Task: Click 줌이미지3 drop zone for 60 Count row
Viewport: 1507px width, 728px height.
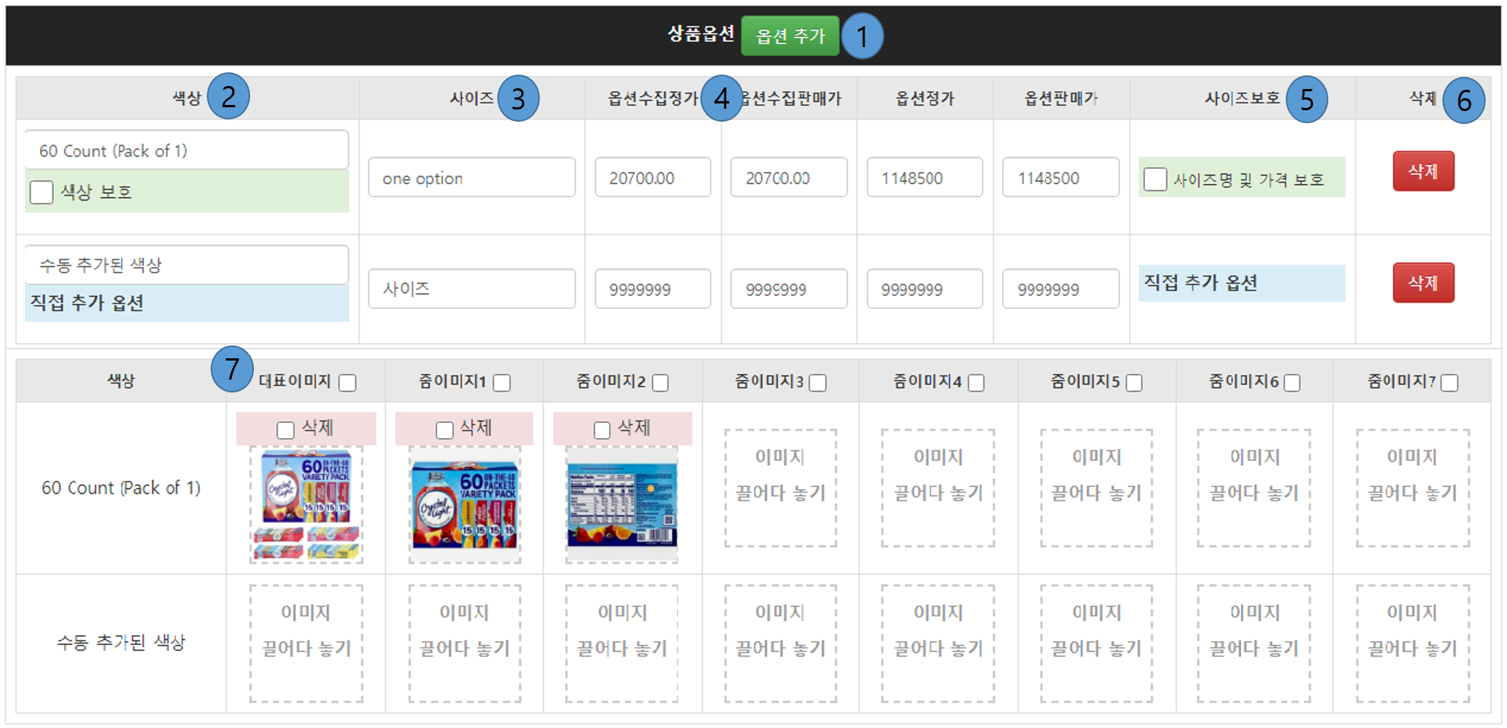Action: coord(780,488)
